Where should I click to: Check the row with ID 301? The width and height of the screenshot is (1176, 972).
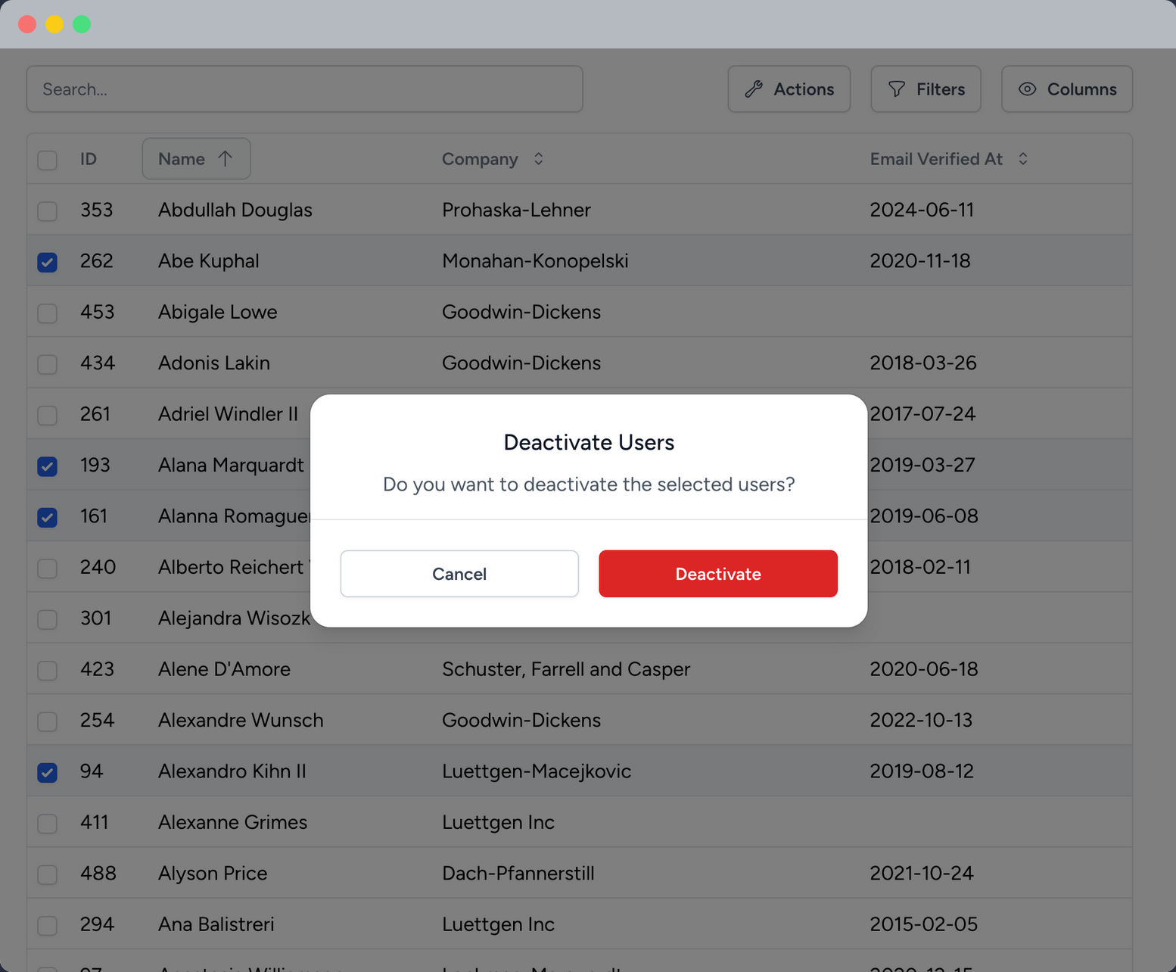(x=48, y=619)
